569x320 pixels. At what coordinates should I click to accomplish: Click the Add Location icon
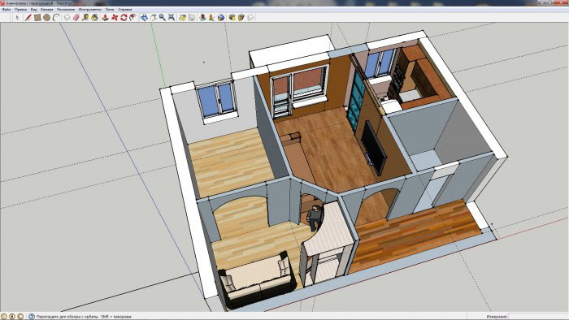click(x=182, y=17)
